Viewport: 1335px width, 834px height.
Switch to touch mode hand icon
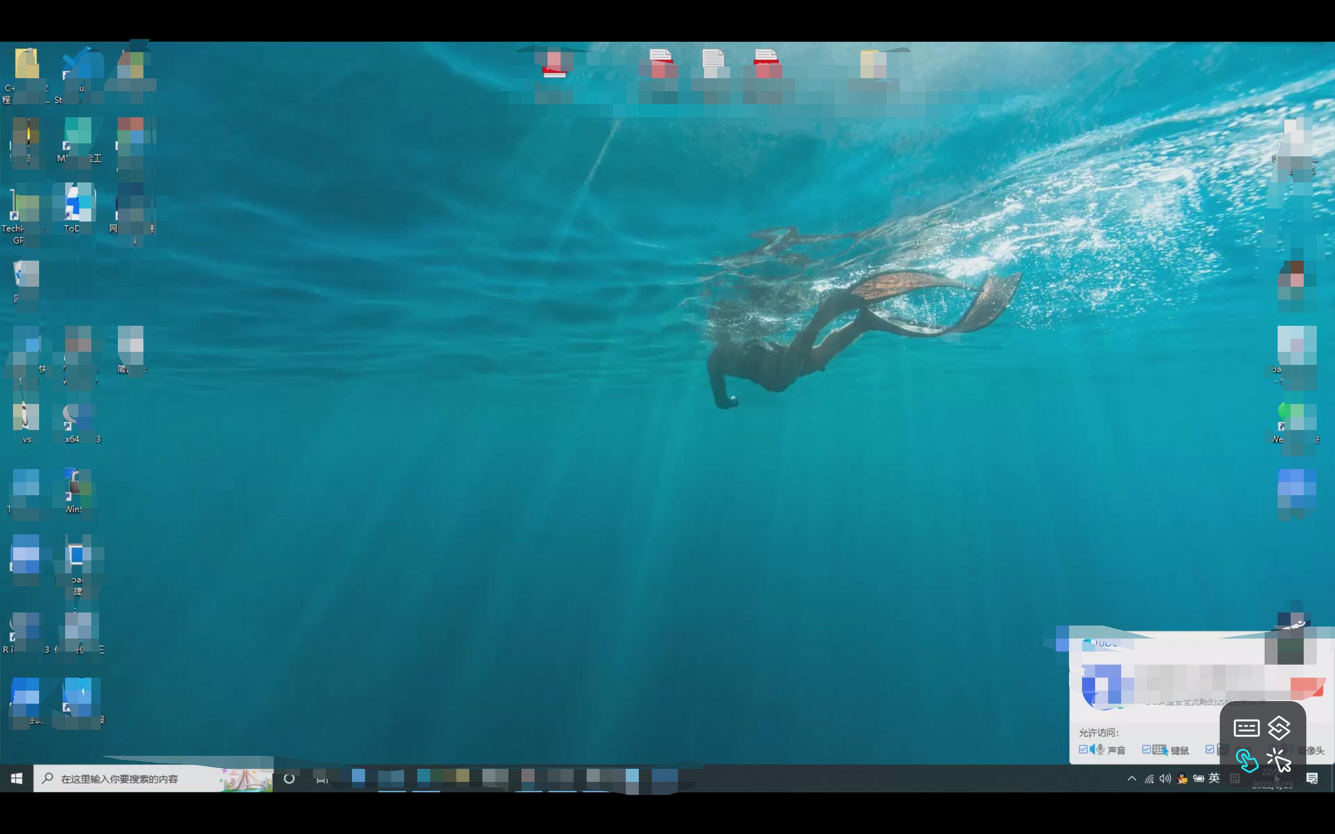pos(1246,761)
